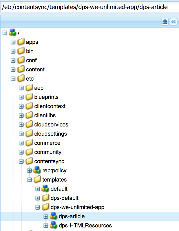Click the community folder icon
Image resolution: width=179 pixels, height=231 pixels.
click(x=29, y=152)
